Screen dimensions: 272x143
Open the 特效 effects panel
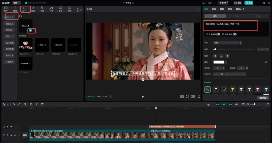pos(42,9)
